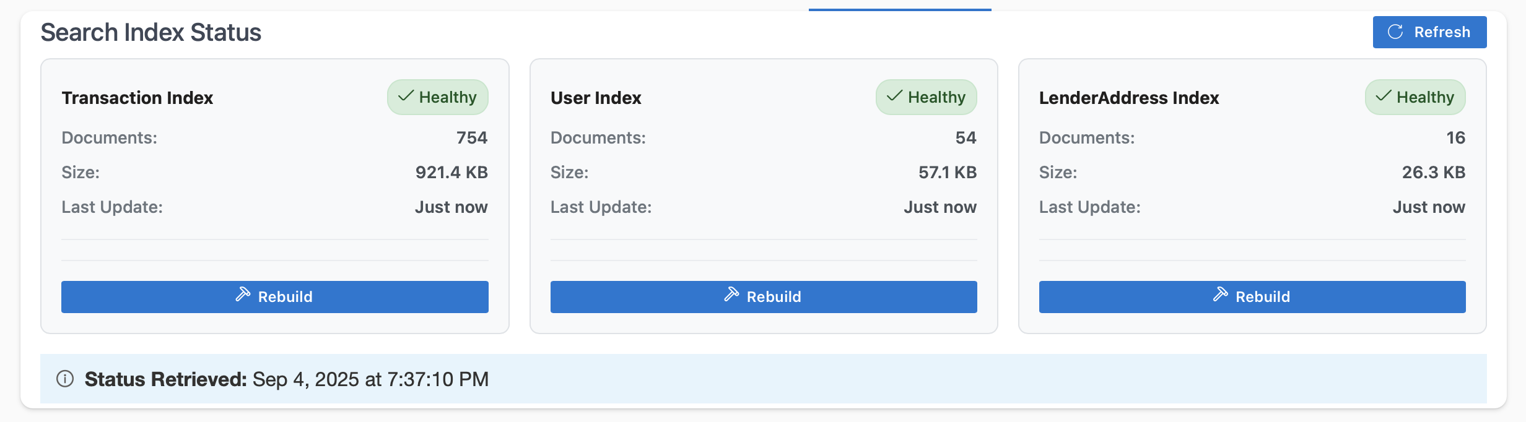Click the User Index size 57.1 KB

(x=947, y=172)
